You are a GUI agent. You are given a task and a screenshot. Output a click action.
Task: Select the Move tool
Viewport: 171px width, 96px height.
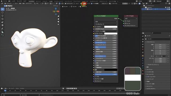coord(2,16)
